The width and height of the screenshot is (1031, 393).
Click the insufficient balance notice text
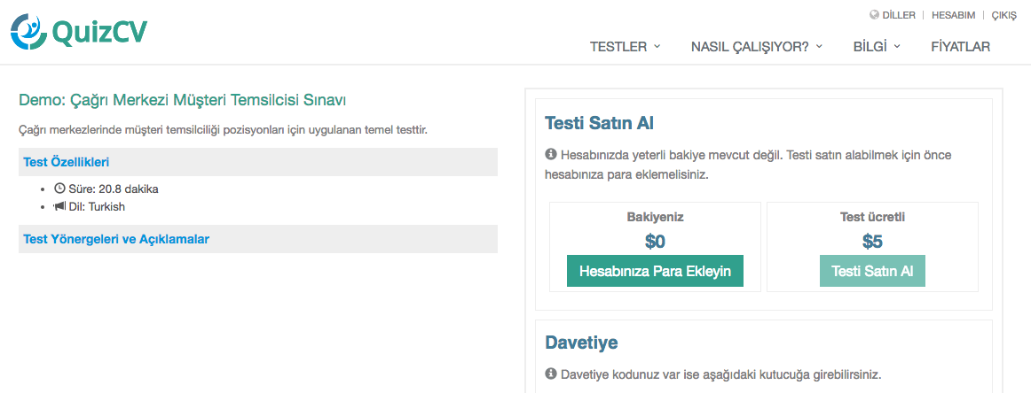[x=749, y=166]
